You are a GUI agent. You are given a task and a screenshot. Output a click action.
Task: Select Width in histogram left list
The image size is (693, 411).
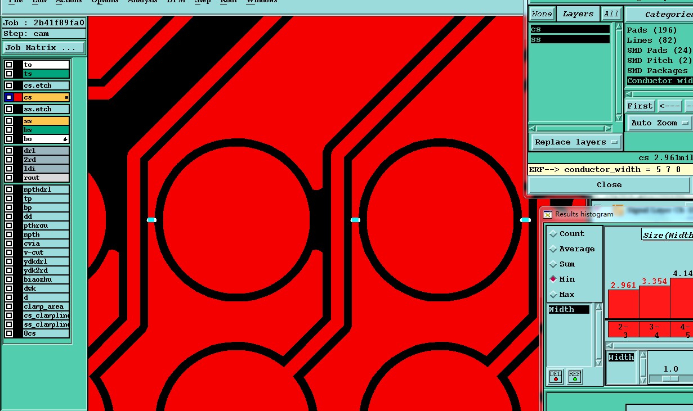pyautogui.click(x=569, y=310)
